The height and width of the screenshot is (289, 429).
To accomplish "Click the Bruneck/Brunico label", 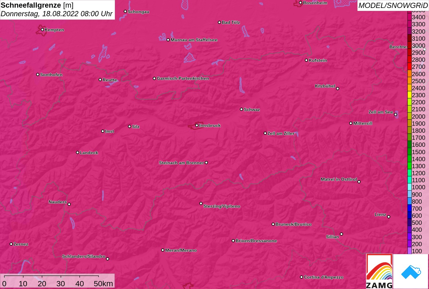I will tap(294, 224).
